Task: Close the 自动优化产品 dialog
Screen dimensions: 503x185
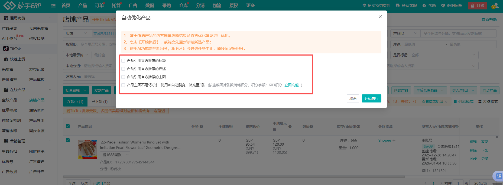Action: pyautogui.click(x=380, y=17)
